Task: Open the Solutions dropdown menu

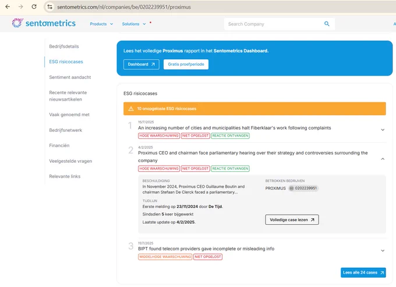Action: pos(134,24)
